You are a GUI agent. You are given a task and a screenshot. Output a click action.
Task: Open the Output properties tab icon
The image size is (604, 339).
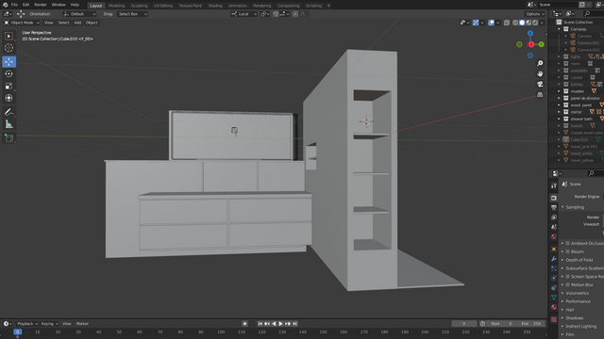click(554, 207)
